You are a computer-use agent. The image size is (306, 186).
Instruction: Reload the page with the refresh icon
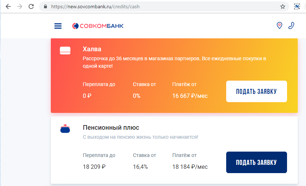(x=31, y=7)
